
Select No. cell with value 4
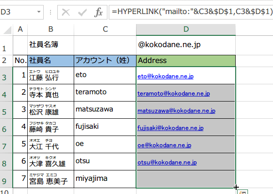point(20,127)
